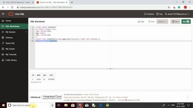Click the 'rajan' result cell
Screen dimensions: 193x108
pos(39,79)
